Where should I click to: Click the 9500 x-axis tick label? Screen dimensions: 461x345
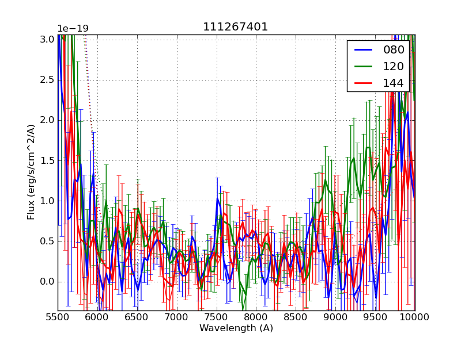click(375, 317)
